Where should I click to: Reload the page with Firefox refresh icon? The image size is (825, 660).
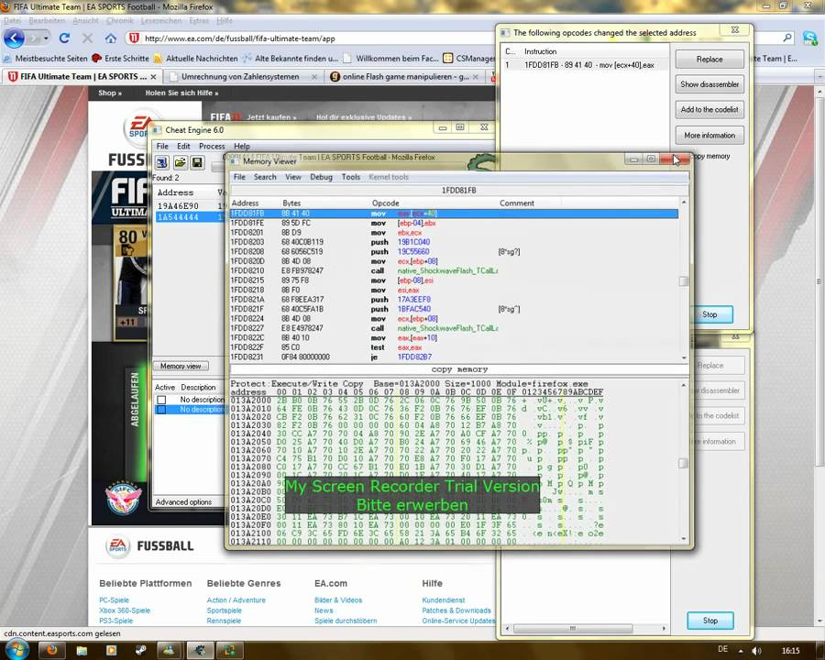[x=64, y=38]
